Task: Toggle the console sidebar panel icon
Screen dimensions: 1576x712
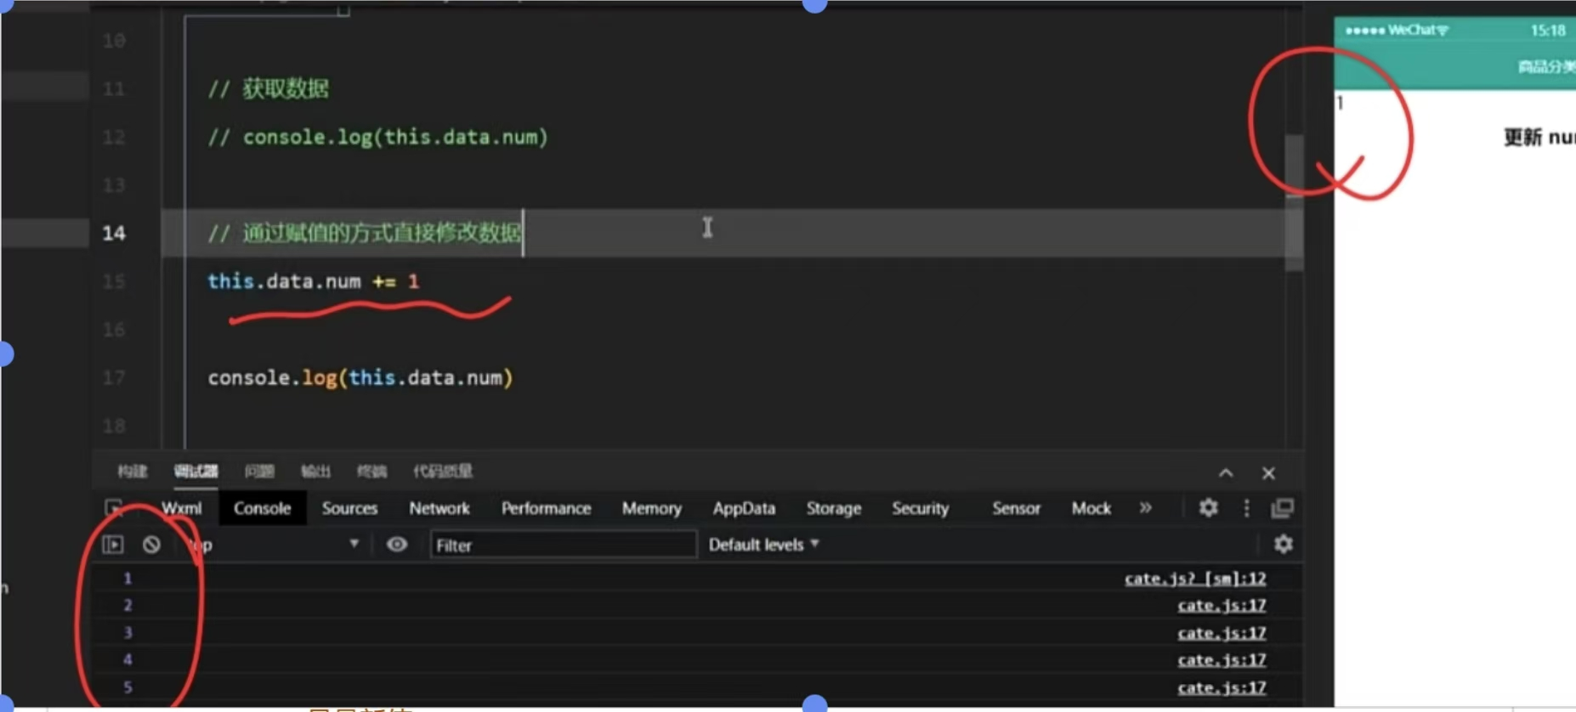Action: pos(113,545)
